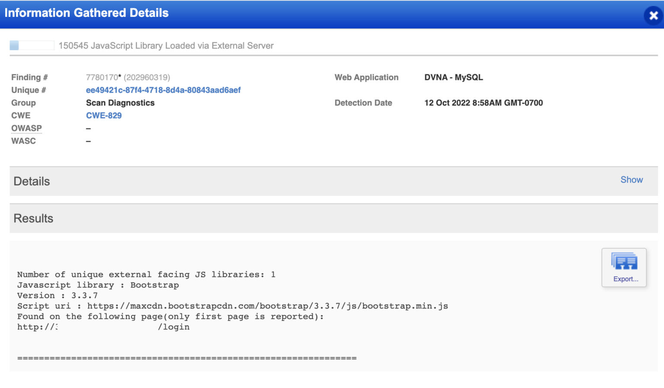Click the Script uri bootstrapcdn URL text
Viewport: 664px width, 388px height.
click(x=268, y=306)
